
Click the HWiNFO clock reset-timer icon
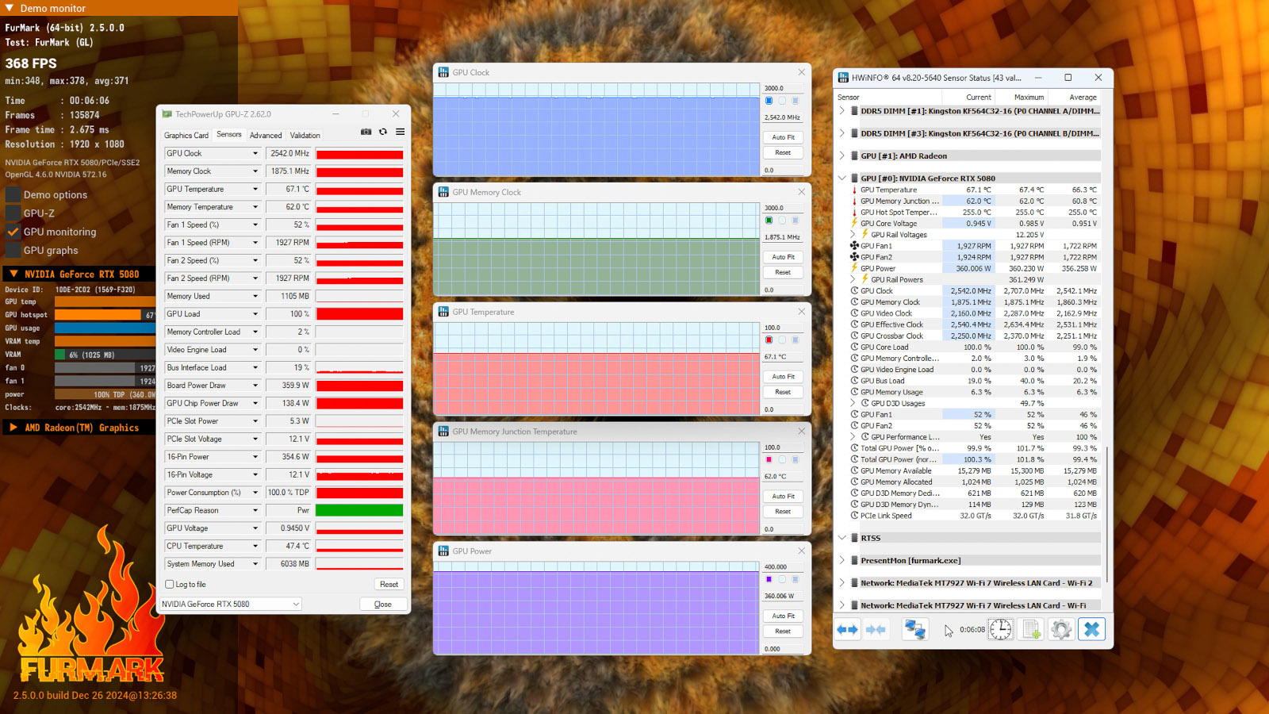1001,630
